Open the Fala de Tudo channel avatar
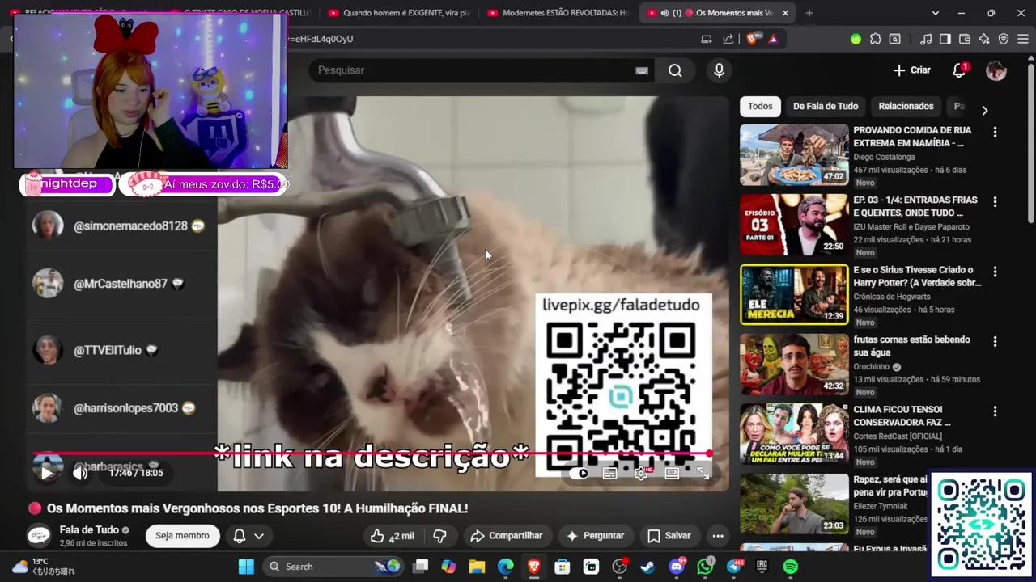The image size is (1036, 582). click(x=39, y=536)
